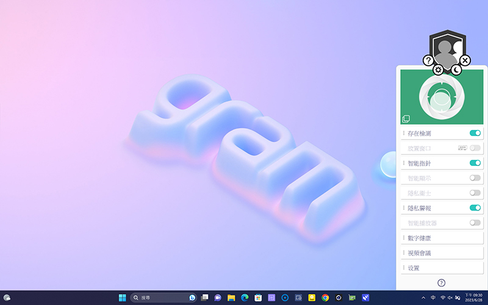Click the question mark beside the shield
This screenshot has width=488, height=305.
428,60
